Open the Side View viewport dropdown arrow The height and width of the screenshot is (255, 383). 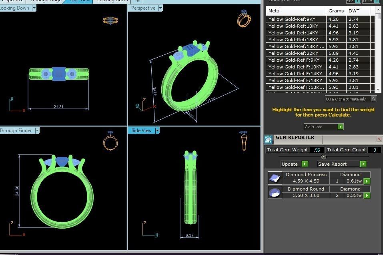[157, 131]
